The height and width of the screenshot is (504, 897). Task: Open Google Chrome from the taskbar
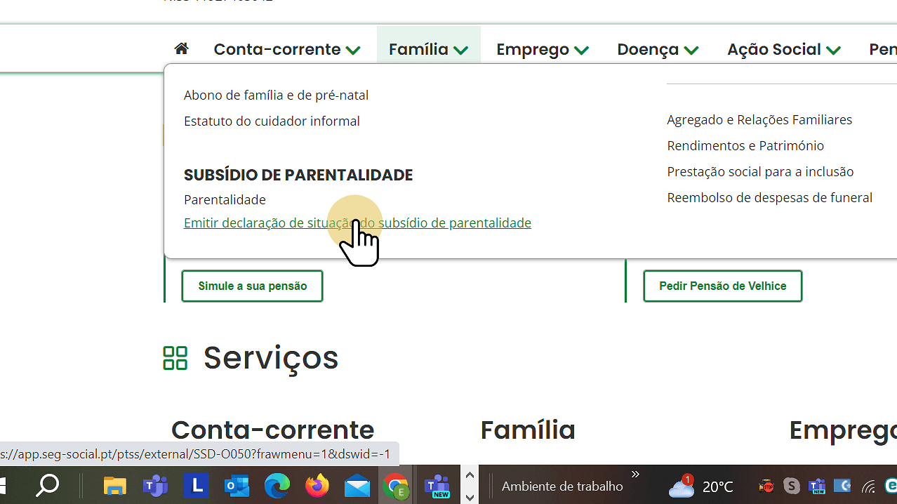pyautogui.click(x=397, y=486)
